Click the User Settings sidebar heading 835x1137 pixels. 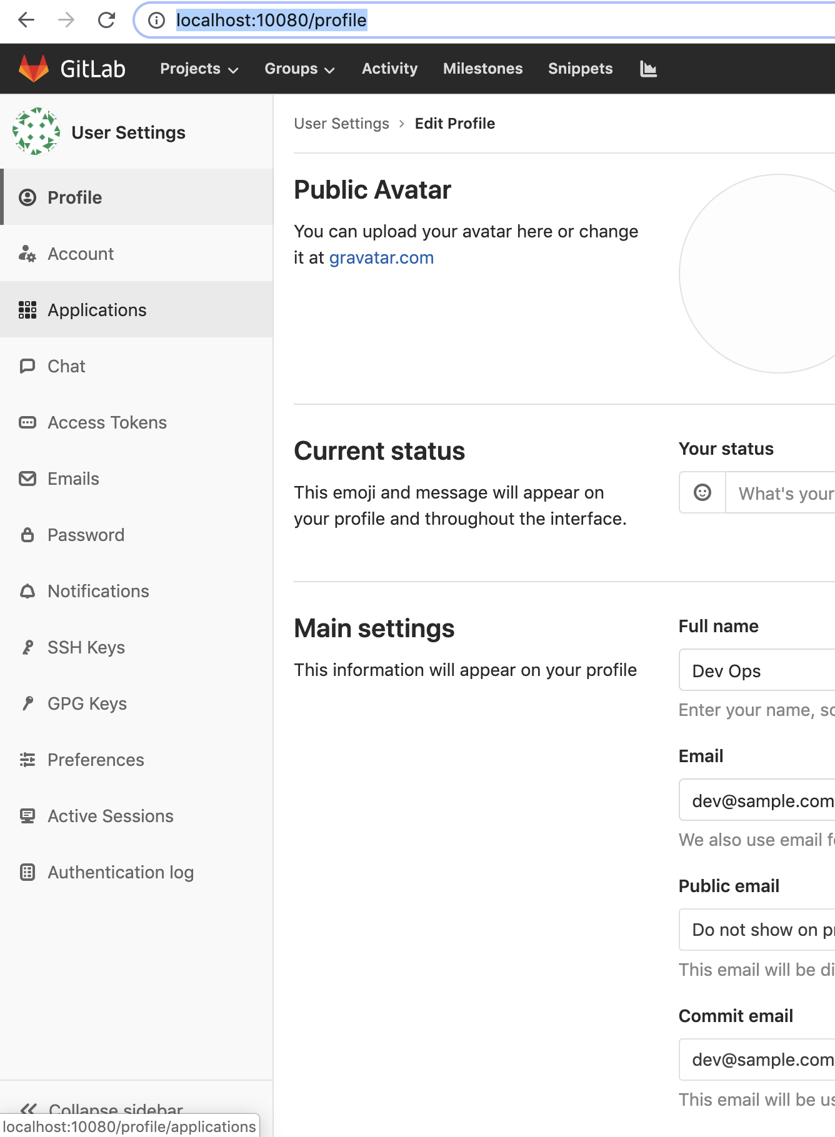click(128, 132)
